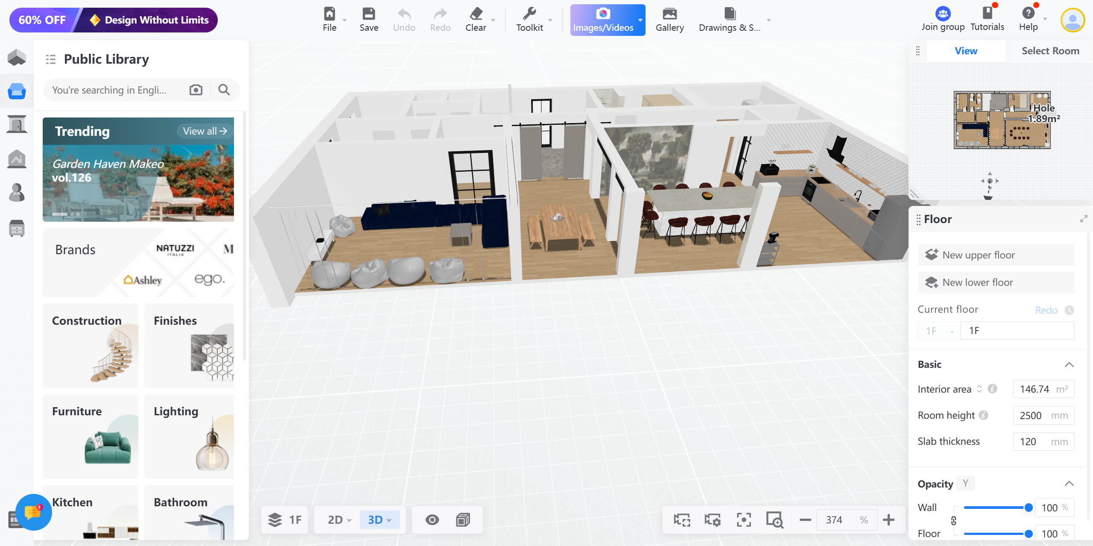Fit the view to center
This screenshot has height=546, width=1093.
pos(744,520)
